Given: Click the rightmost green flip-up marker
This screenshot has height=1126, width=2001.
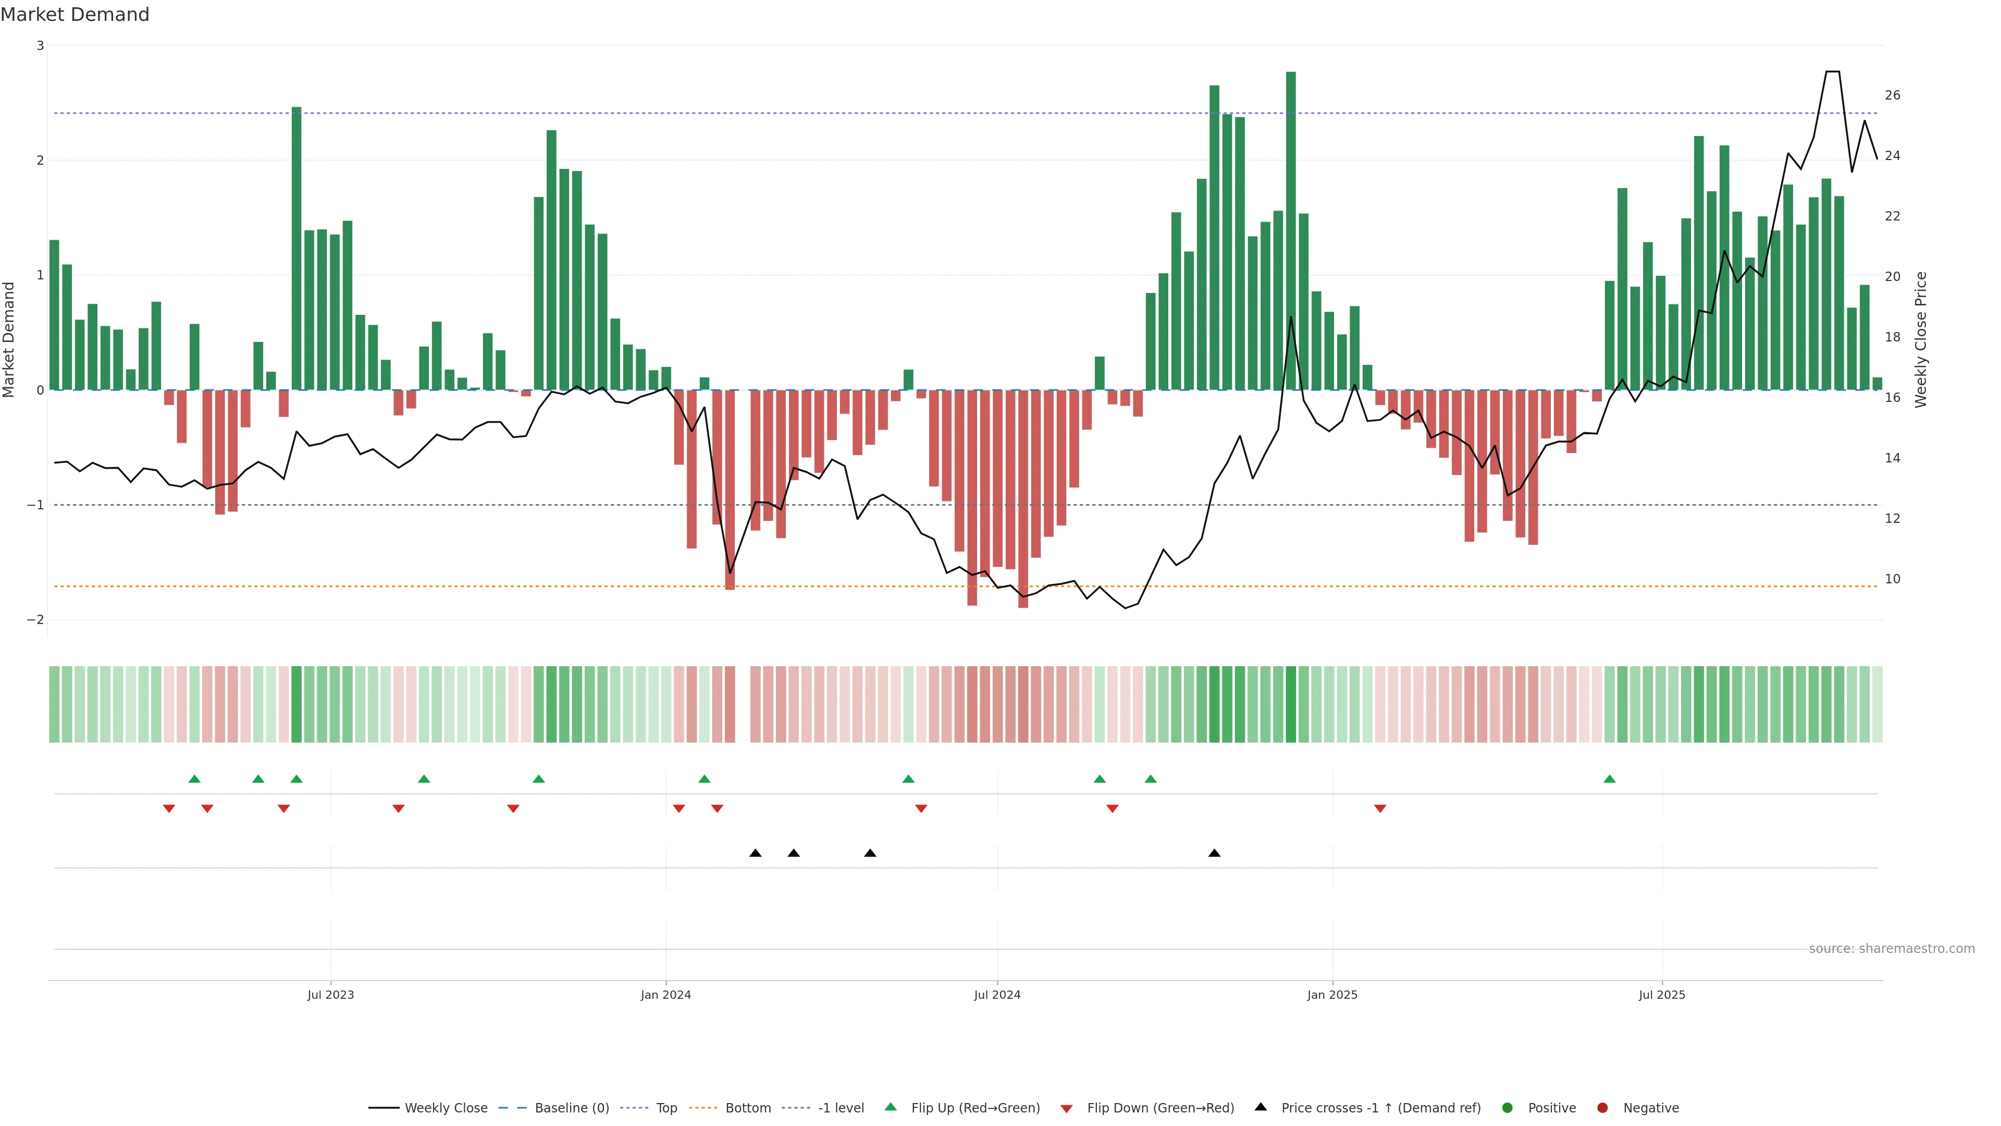Looking at the screenshot, I should click(x=1610, y=779).
